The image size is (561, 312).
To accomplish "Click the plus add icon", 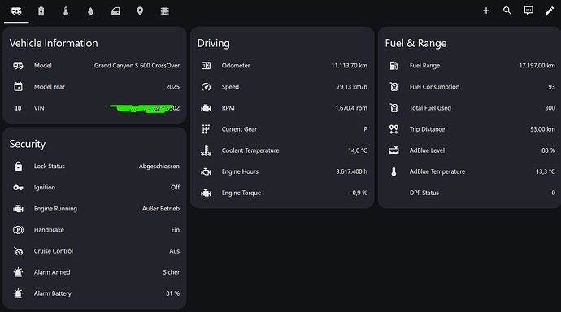I will (486, 11).
